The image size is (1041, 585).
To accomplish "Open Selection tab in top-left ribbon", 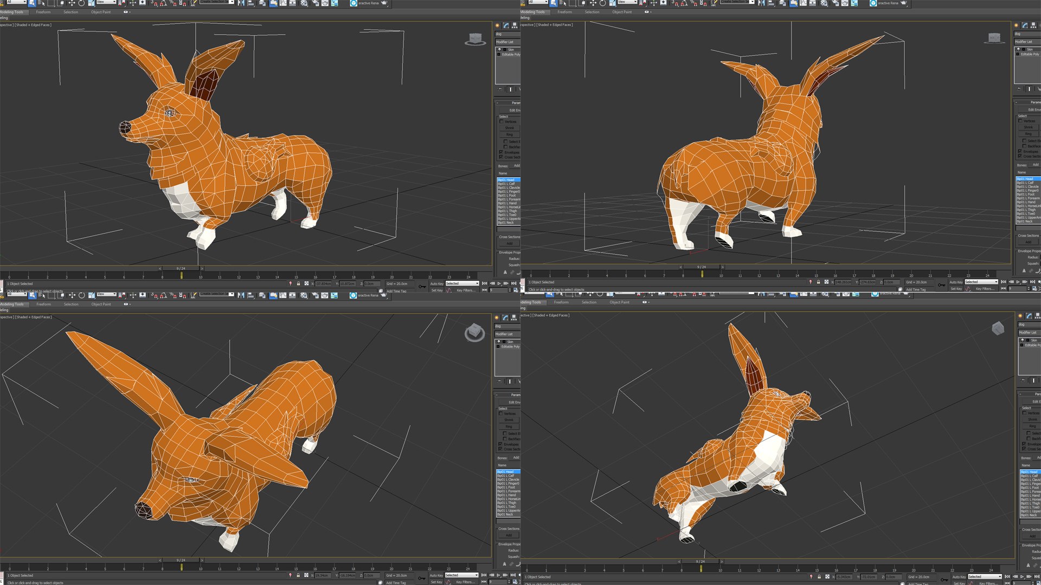I will (70, 12).
